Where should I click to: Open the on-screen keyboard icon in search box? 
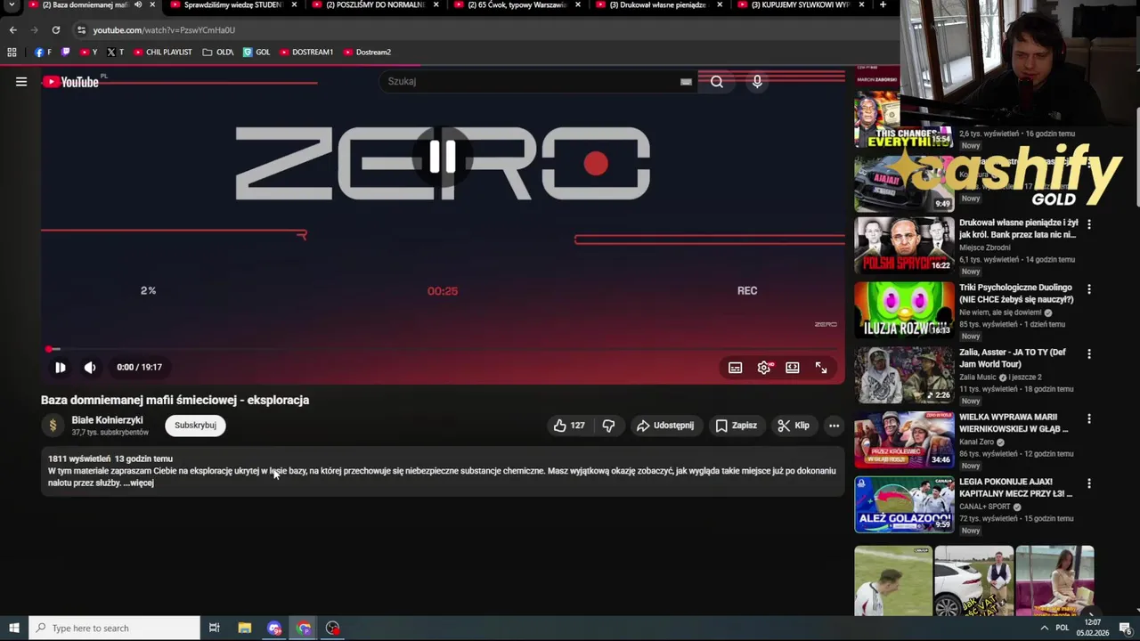click(686, 82)
